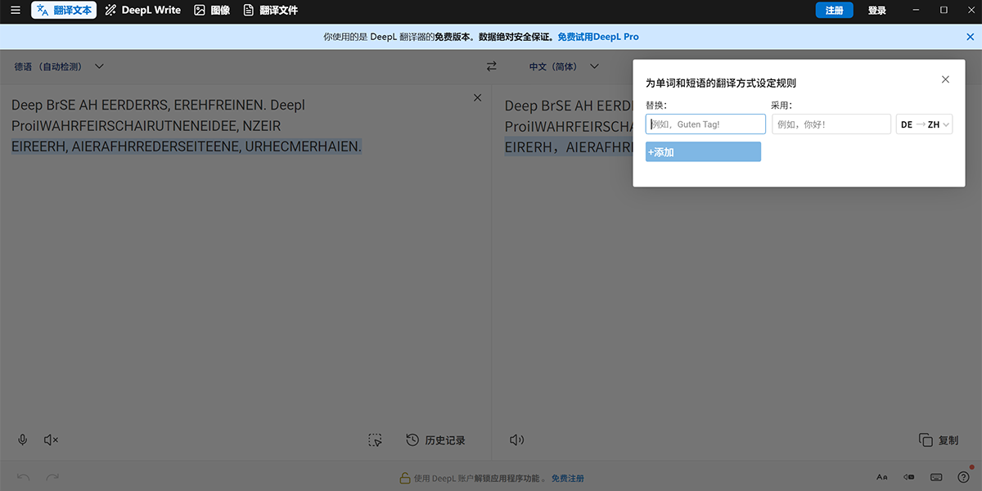Click the 免费试用DeepL Pro link
Screen dimensions: 982x491
click(x=597, y=37)
